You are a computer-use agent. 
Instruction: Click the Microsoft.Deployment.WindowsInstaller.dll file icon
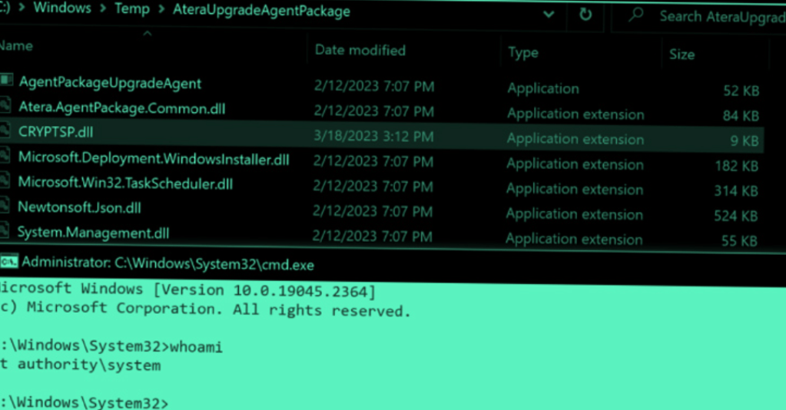coord(5,157)
